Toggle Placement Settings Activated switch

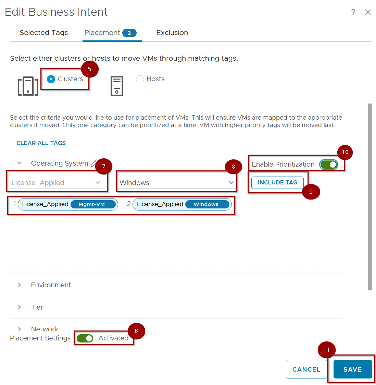pos(85,338)
